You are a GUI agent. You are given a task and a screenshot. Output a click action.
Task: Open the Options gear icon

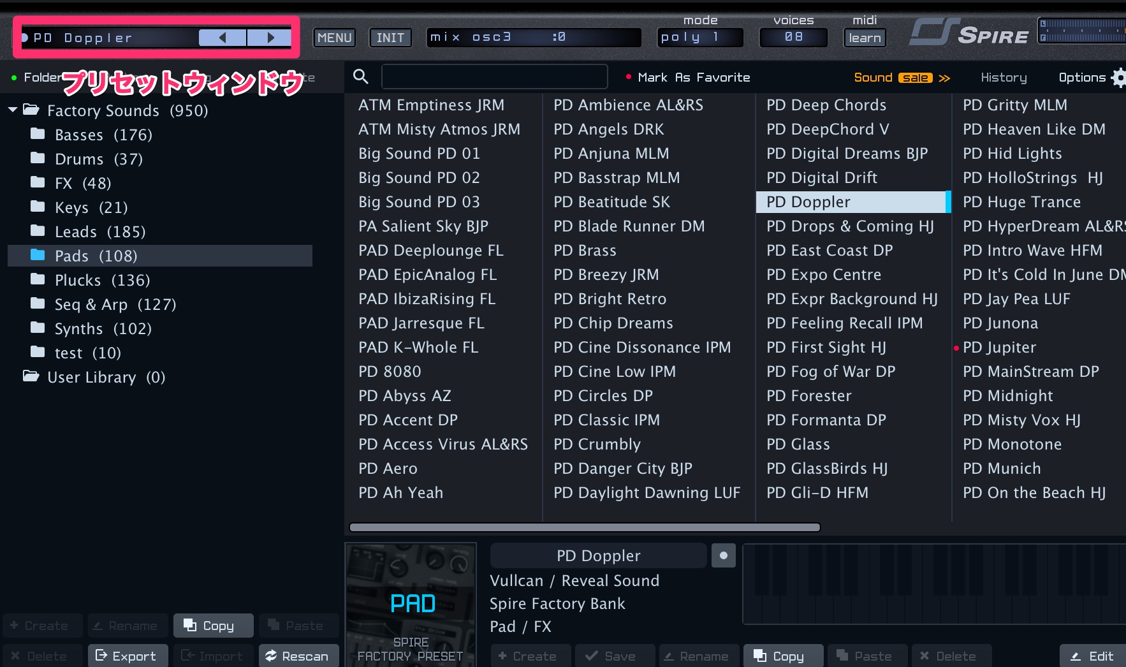click(x=1118, y=78)
